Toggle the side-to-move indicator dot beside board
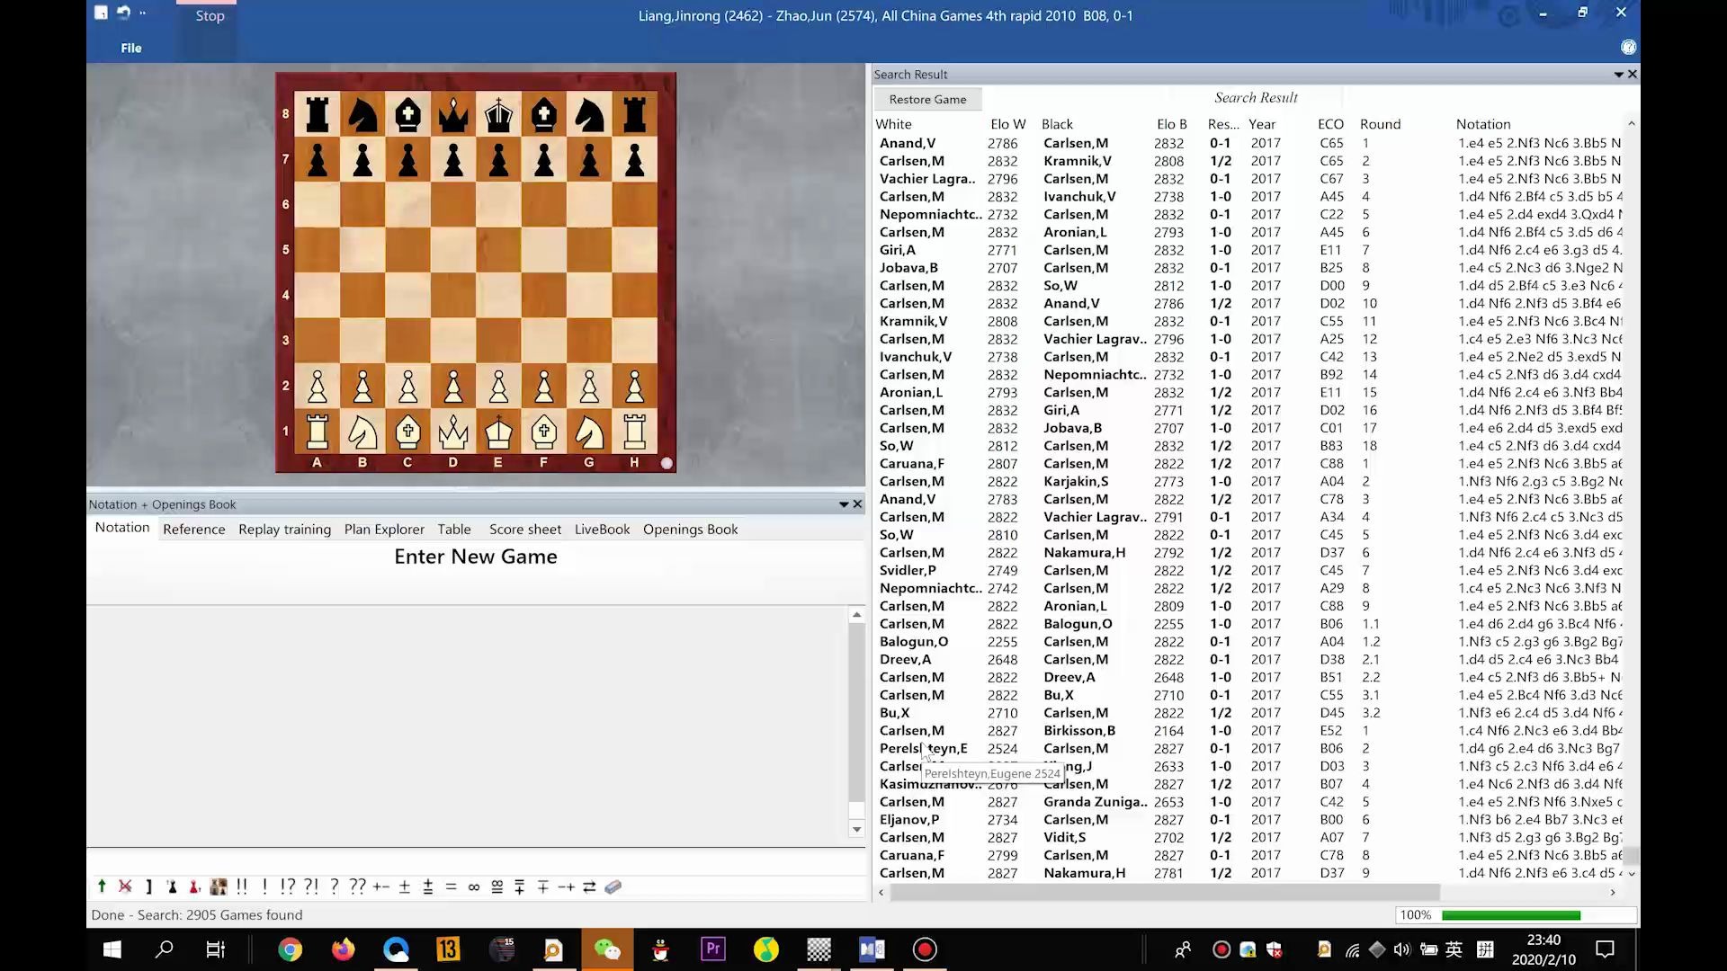1727x971 pixels. click(x=667, y=463)
